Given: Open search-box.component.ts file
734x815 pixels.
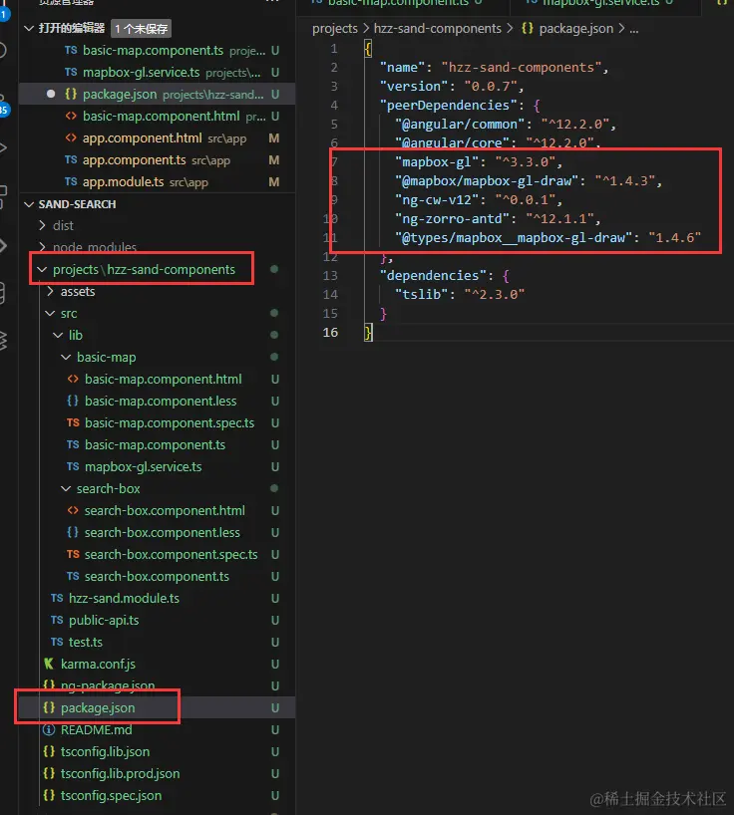Looking at the screenshot, I should (x=157, y=577).
